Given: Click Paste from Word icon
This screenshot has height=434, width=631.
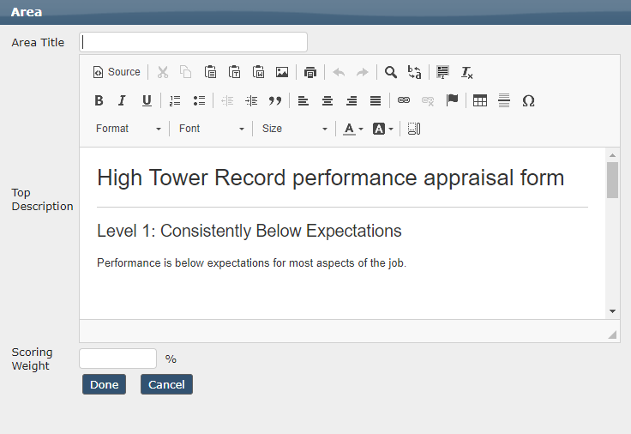Looking at the screenshot, I should click(x=258, y=72).
